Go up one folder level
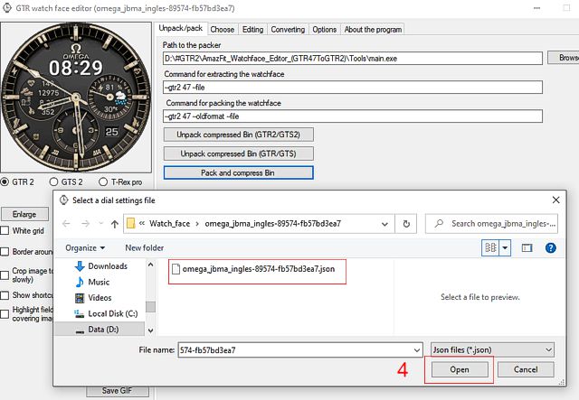 coord(115,224)
